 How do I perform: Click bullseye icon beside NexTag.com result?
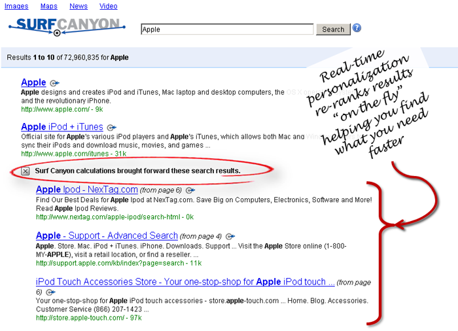pos(190,190)
